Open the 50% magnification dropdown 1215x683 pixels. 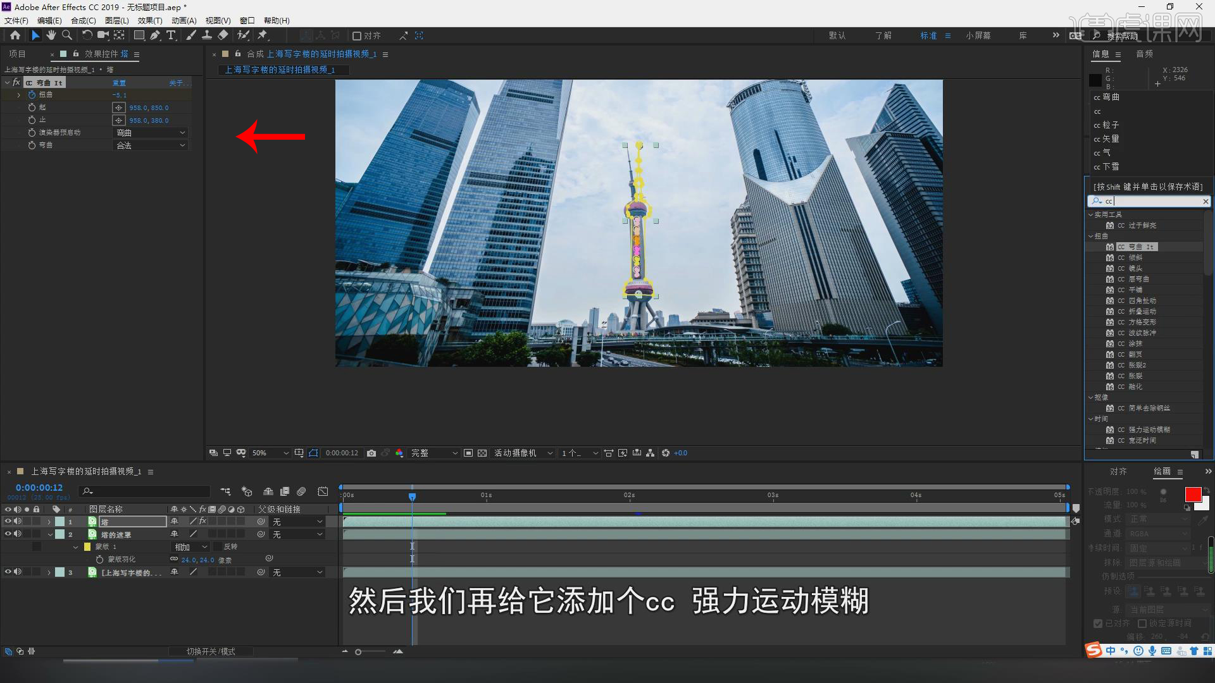click(270, 453)
